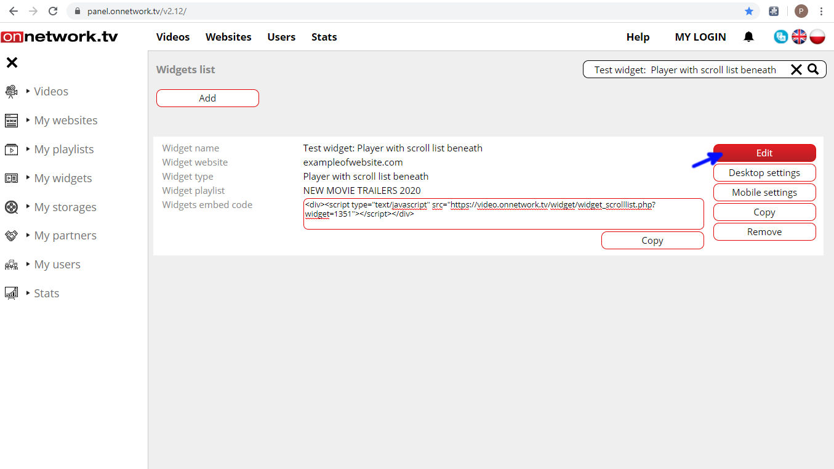Open browser extensions puzzle icon
The image size is (834, 469).
pyautogui.click(x=774, y=11)
